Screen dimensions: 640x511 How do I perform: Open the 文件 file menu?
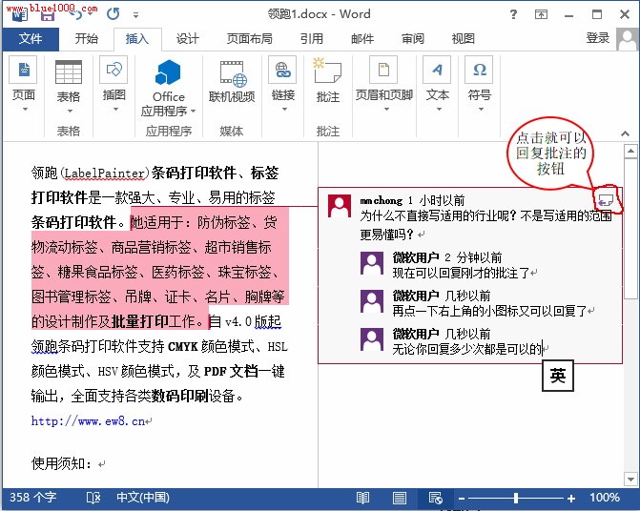(x=31, y=38)
